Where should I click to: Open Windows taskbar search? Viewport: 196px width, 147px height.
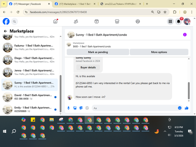point(14,131)
